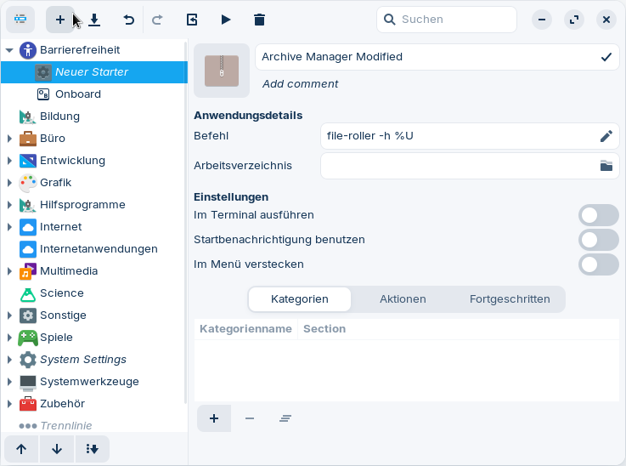Expand the Multimedia category arrow
The height and width of the screenshot is (466, 626).
(x=9, y=271)
